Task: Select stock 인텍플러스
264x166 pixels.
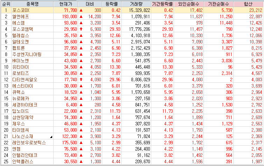Action: (22, 162)
